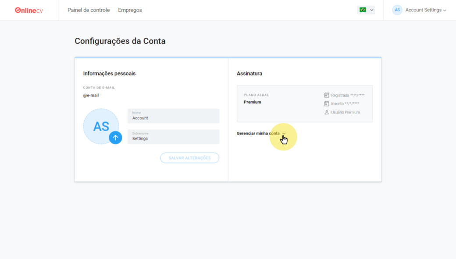Viewport: 456px width, 259px height.
Task: Click the calendar icon beside Registrado
Action: [x=327, y=95]
